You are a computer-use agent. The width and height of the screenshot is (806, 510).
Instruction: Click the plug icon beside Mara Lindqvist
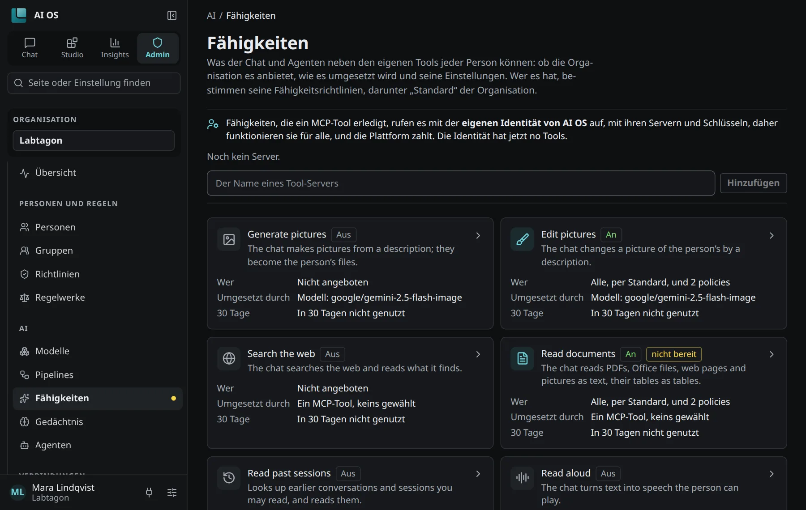point(149,493)
